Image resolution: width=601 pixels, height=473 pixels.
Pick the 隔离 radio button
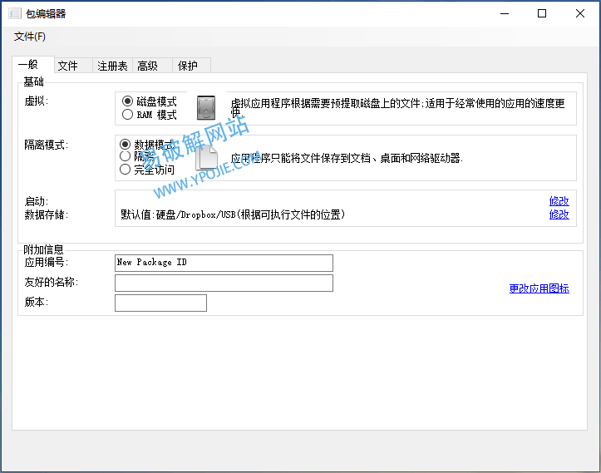(126, 156)
